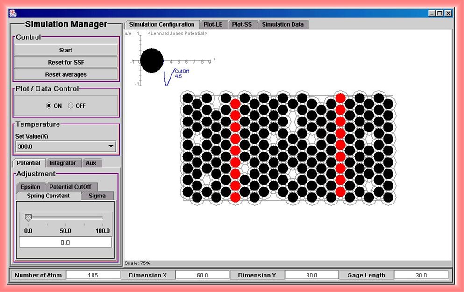Viewport: 464px width, 292px height.
Task: Click the Spring Constant slider handle
Action: pos(28,218)
